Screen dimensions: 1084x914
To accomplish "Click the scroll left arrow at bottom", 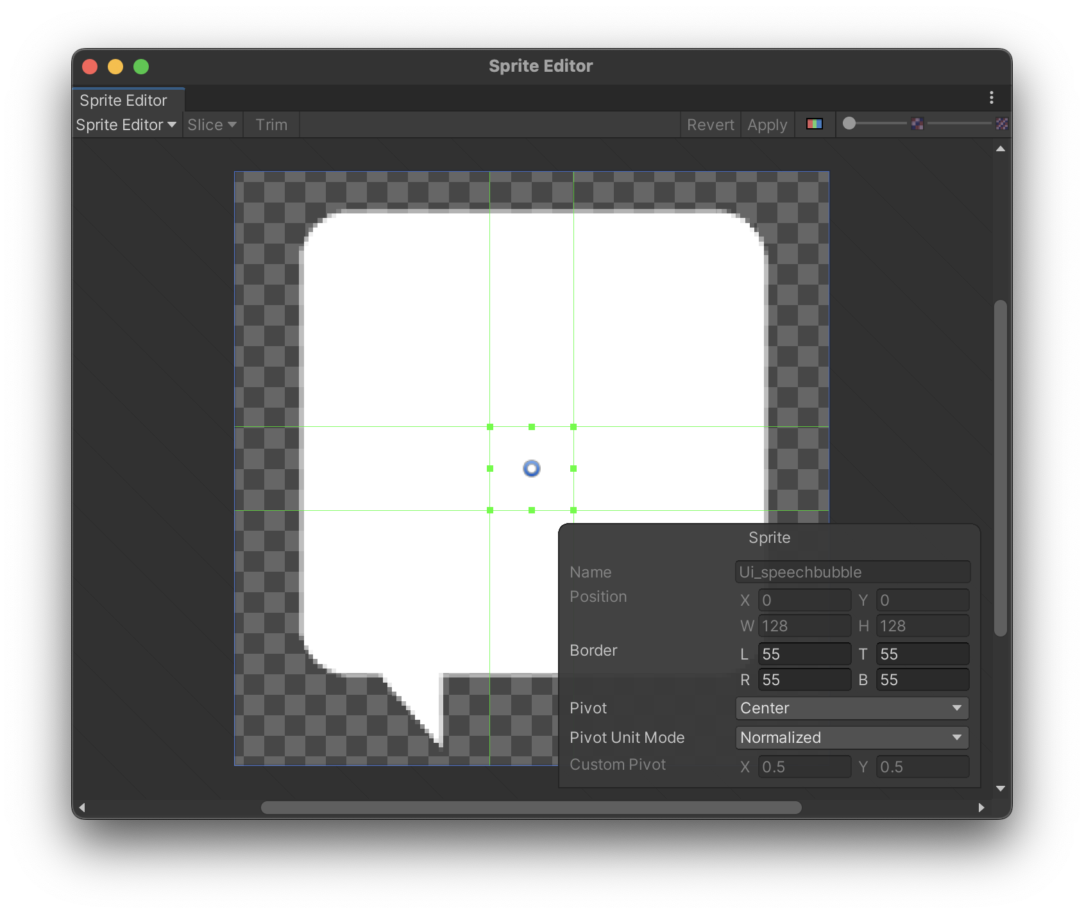I will [82, 808].
